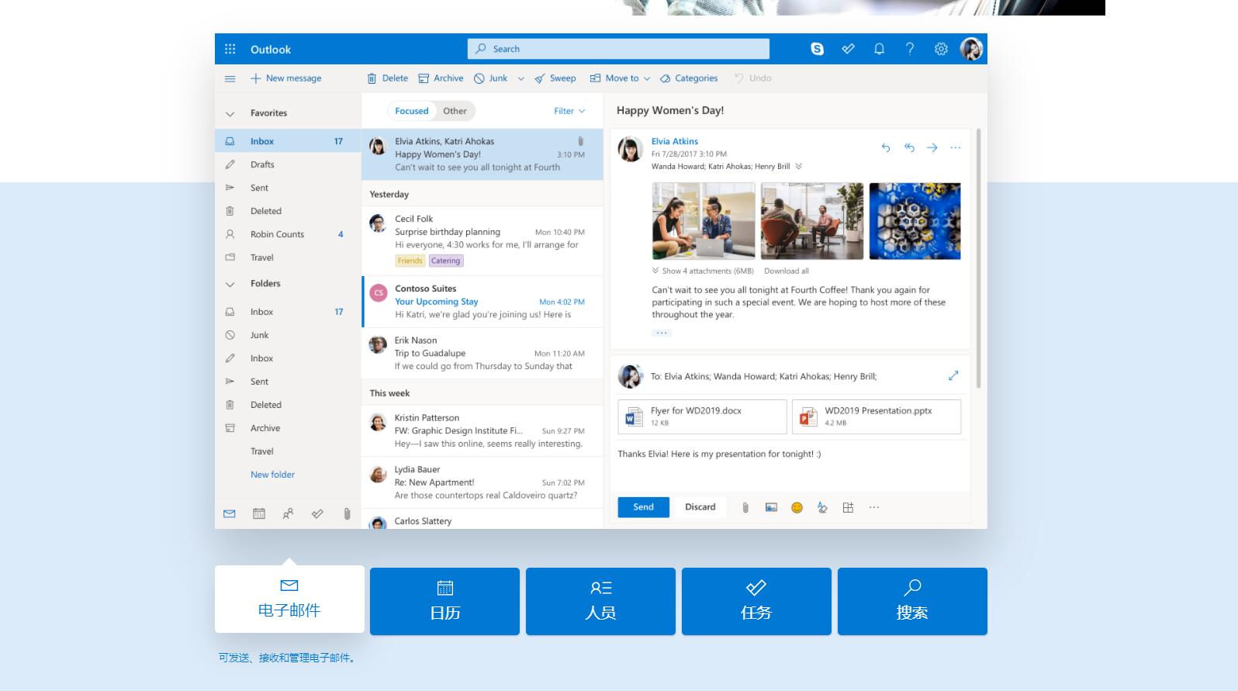1238x691 pixels.
Task: Insert picture icon in reply toolbar
Action: 771,507
